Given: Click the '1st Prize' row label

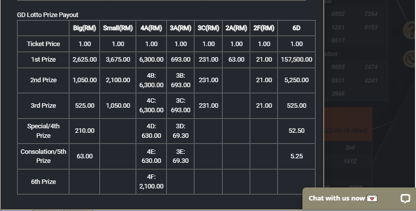Looking at the screenshot, I should (43, 60).
